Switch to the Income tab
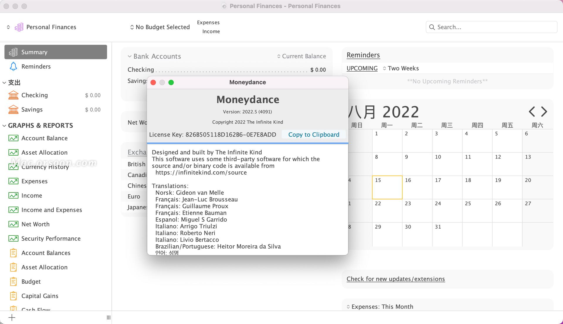Image resolution: width=563 pixels, height=324 pixels. pos(210,31)
